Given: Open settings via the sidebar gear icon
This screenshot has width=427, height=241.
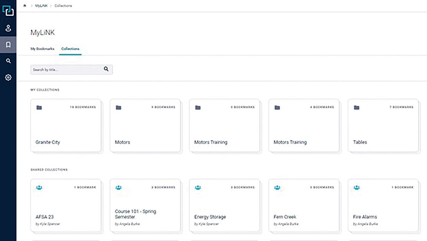Looking at the screenshot, I should [x=8, y=78].
